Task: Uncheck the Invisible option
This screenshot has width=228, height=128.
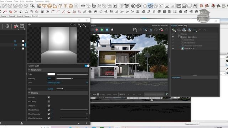Action: click(x=49, y=97)
